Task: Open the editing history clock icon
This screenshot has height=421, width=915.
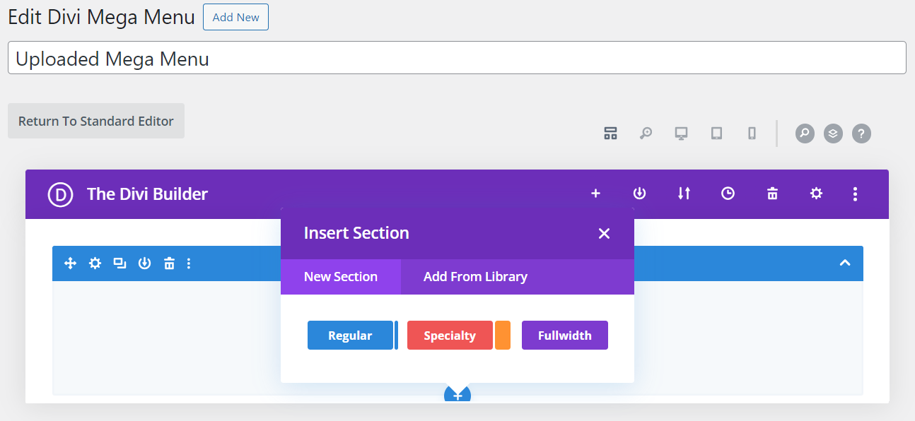Action: click(728, 194)
